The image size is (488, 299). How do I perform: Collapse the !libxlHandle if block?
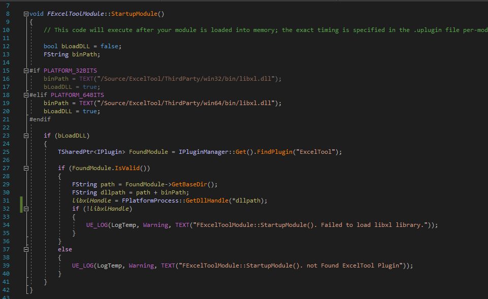pos(25,208)
